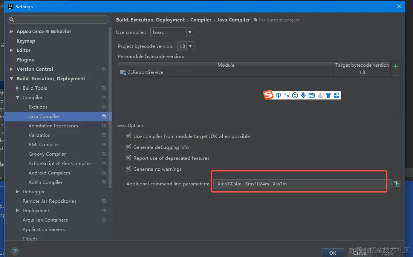Image resolution: width=413 pixels, height=257 pixels.
Task: Click the settings tree vertical scrollbar
Action: click(x=110, y=107)
